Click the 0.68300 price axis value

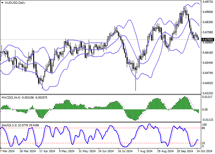[x=208, y=22]
